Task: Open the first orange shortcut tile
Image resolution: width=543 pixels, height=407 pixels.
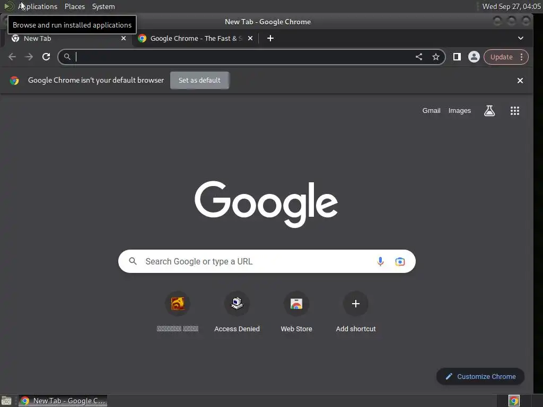Action: click(178, 304)
